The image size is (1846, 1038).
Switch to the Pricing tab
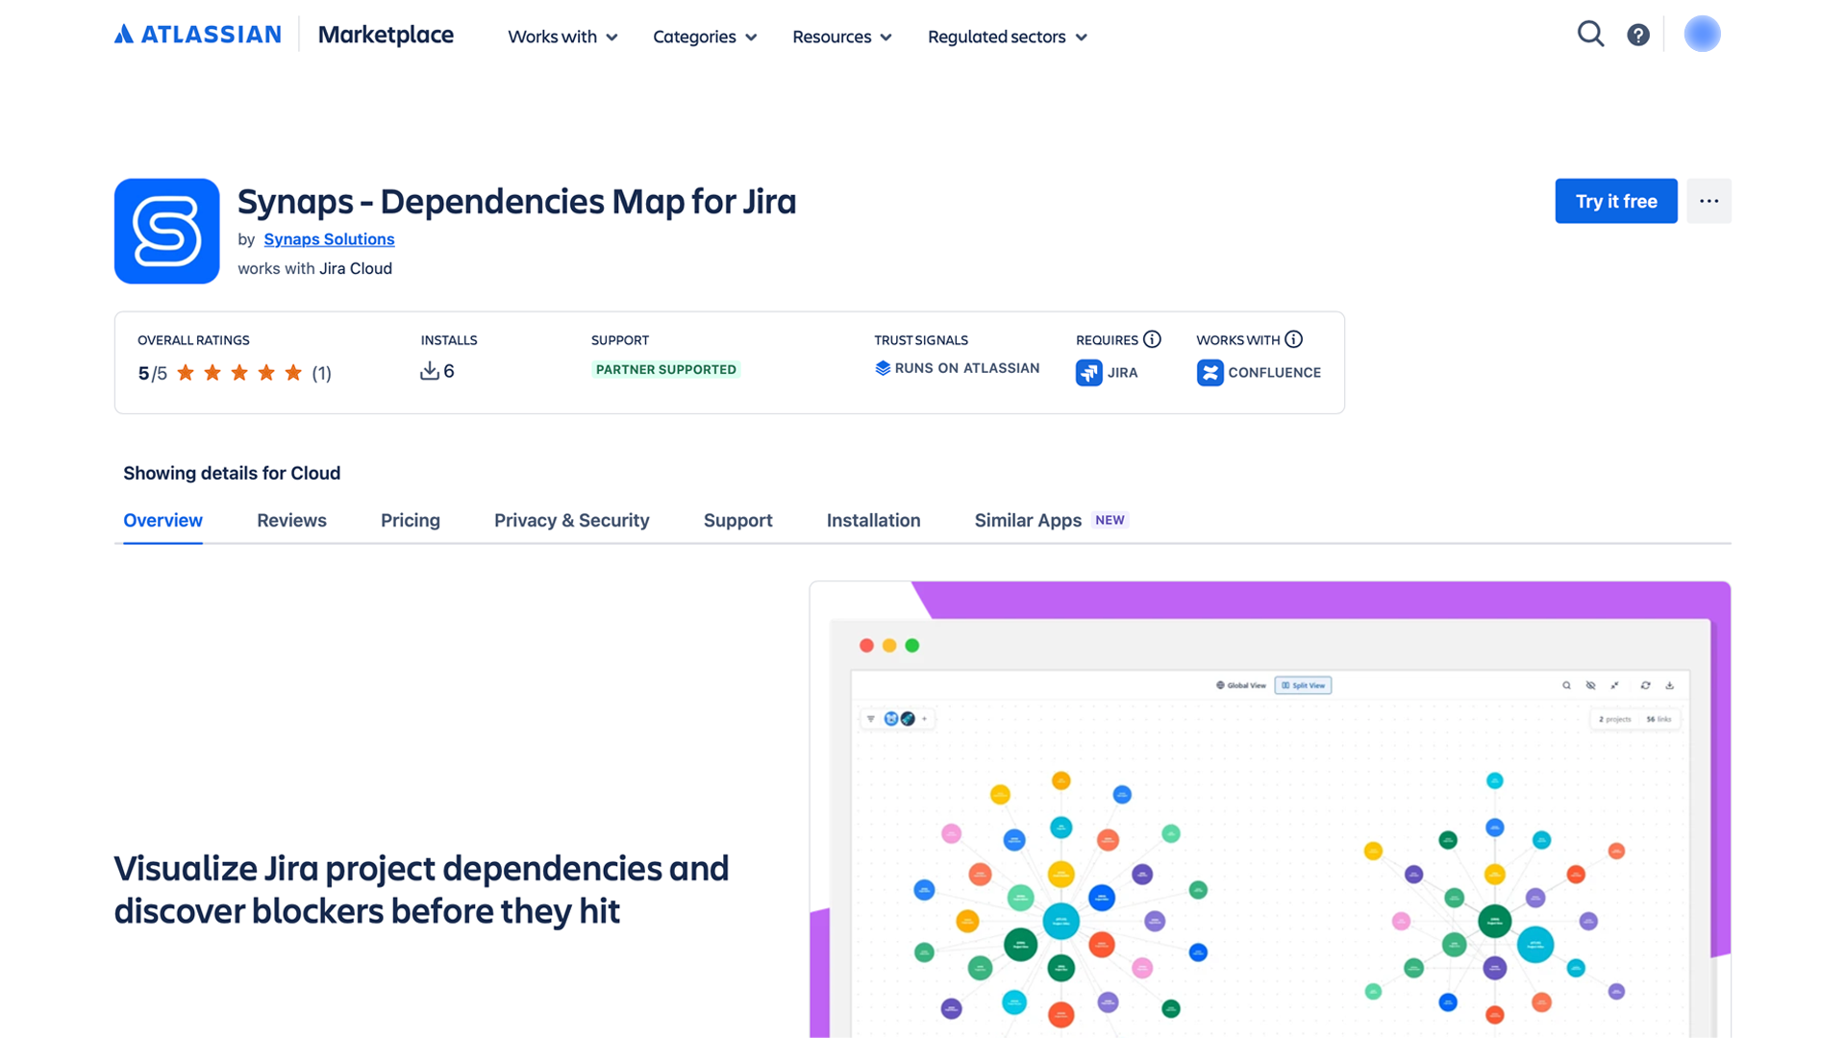[411, 520]
